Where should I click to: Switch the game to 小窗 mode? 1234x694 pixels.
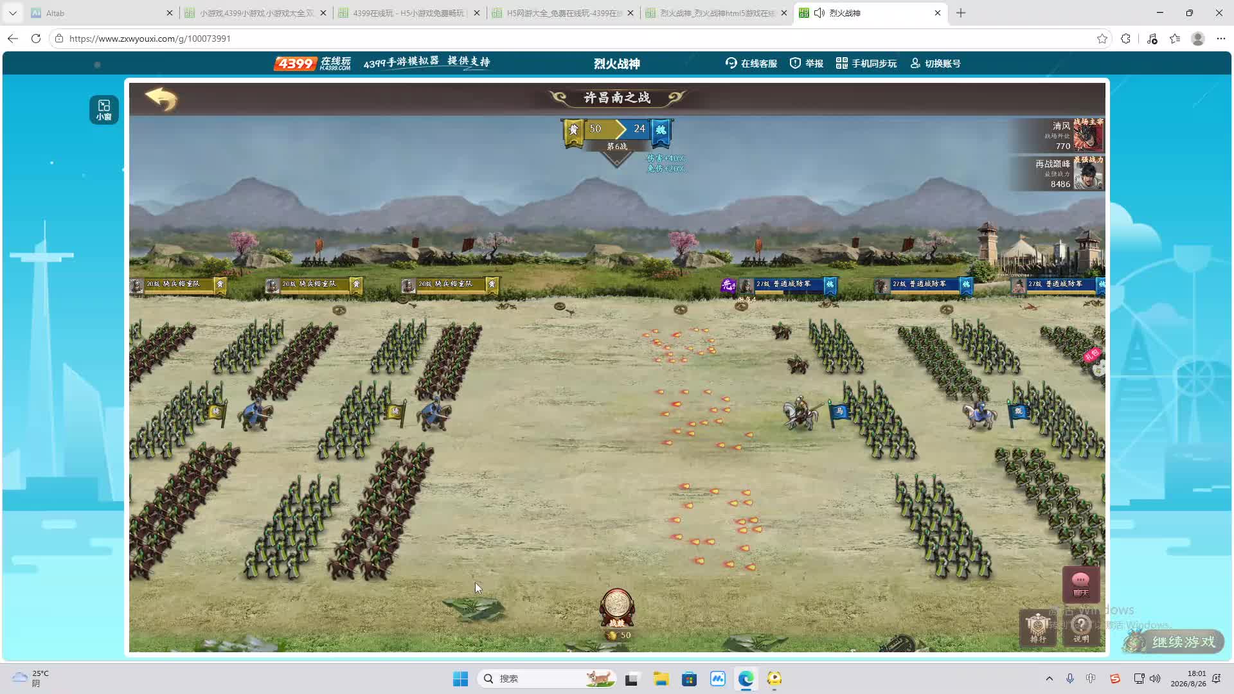click(x=104, y=110)
